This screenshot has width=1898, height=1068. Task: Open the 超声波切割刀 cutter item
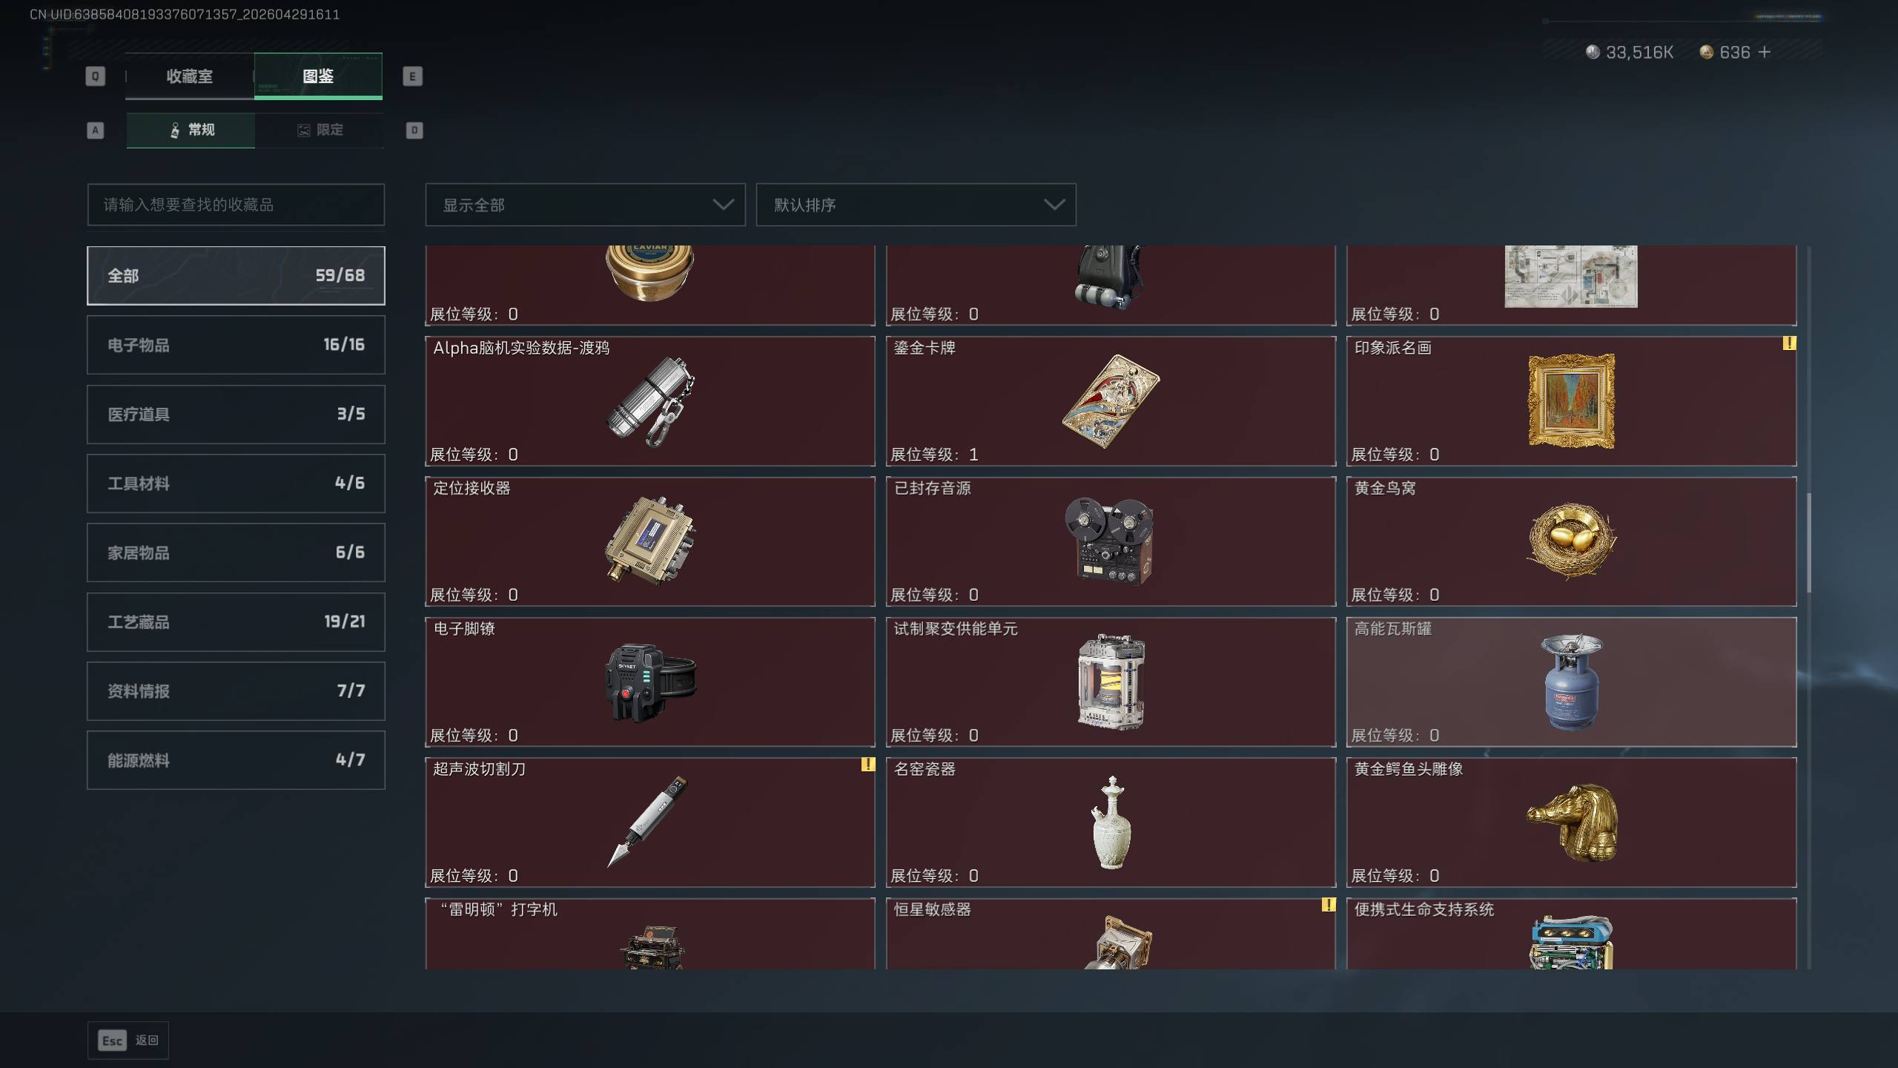(x=650, y=822)
